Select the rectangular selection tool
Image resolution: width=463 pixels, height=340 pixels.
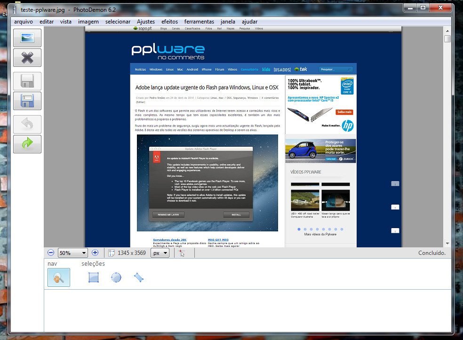tap(94, 277)
